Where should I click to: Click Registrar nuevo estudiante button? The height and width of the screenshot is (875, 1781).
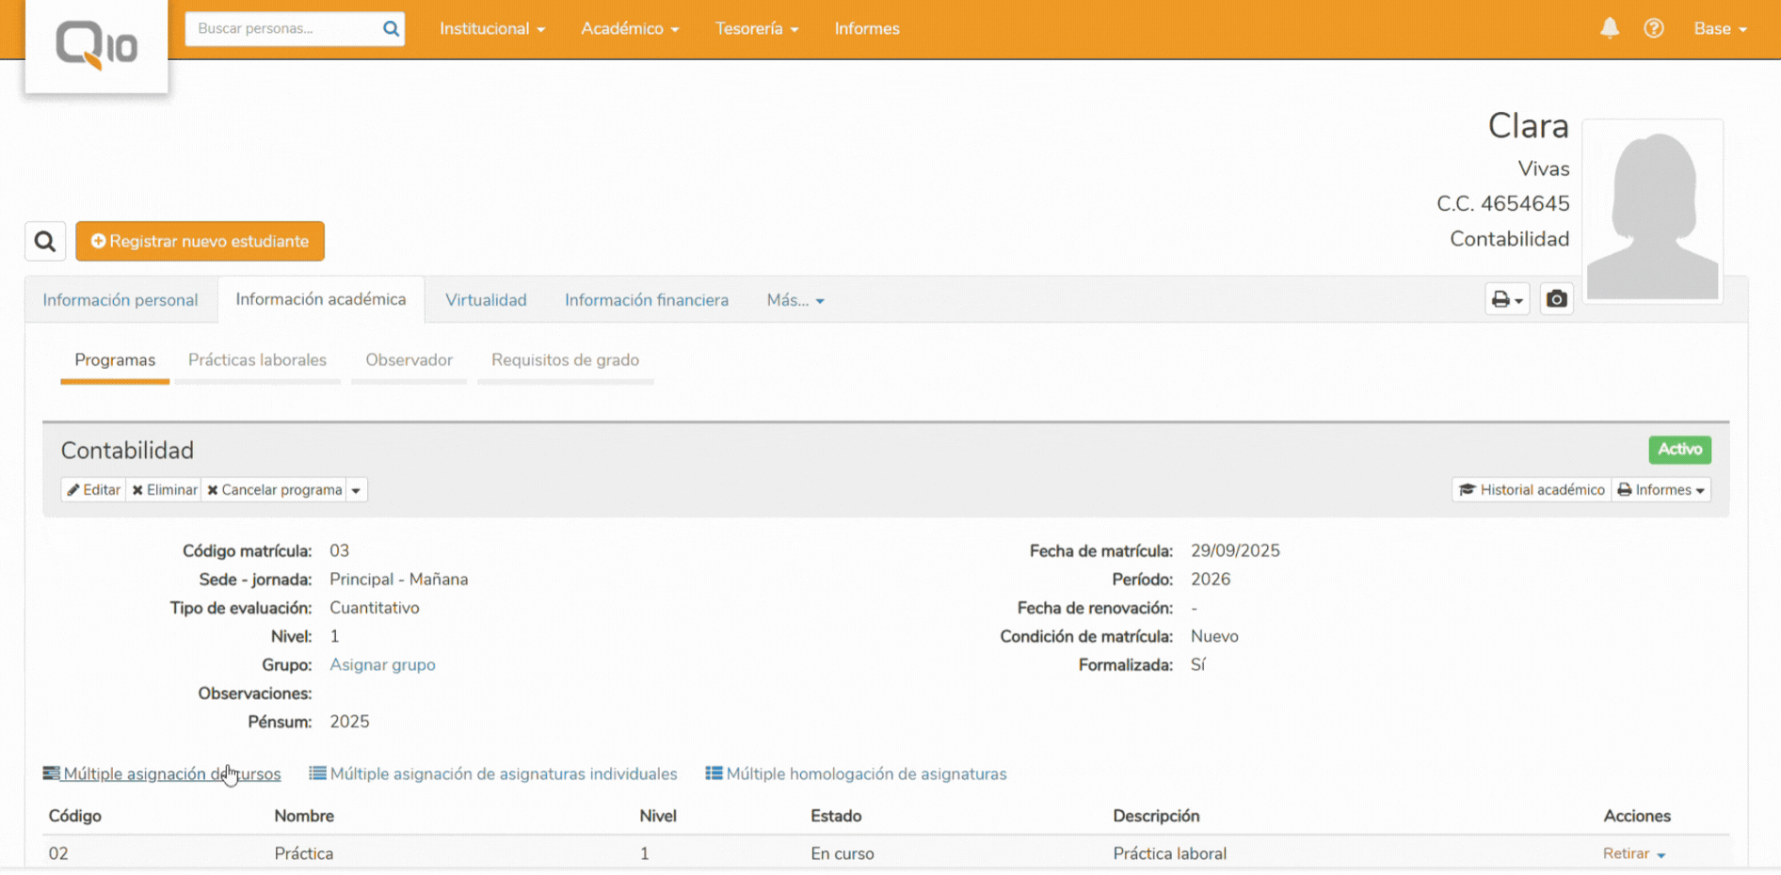tap(200, 242)
